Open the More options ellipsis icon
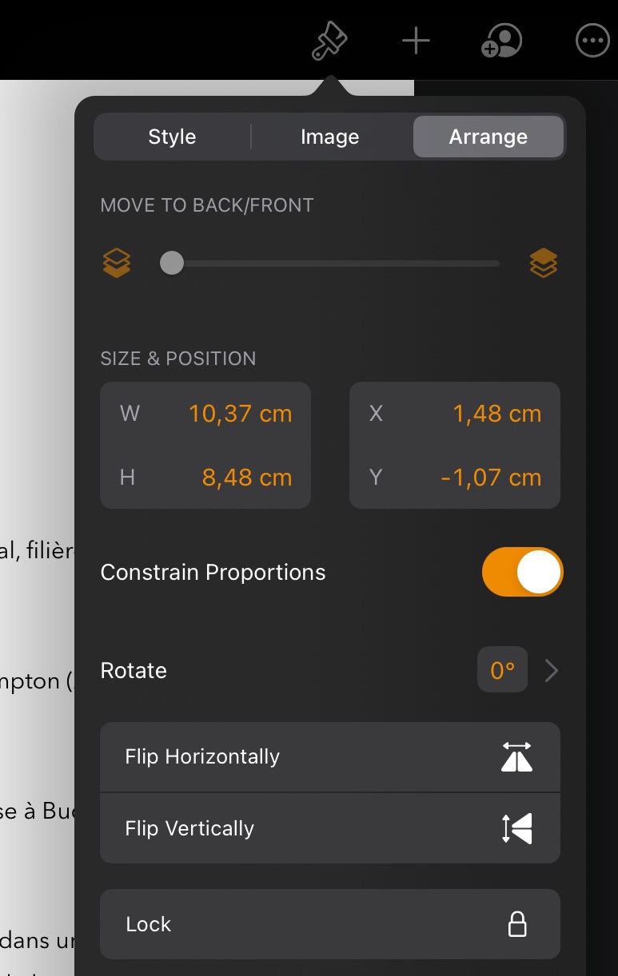The width and height of the screenshot is (618, 976). coord(592,42)
